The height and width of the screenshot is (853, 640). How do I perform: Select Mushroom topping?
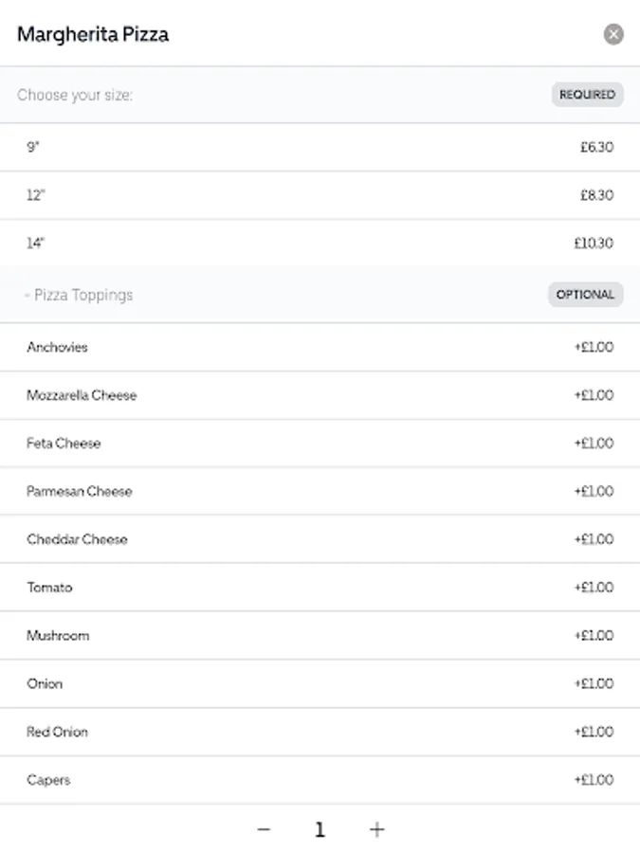(x=320, y=636)
